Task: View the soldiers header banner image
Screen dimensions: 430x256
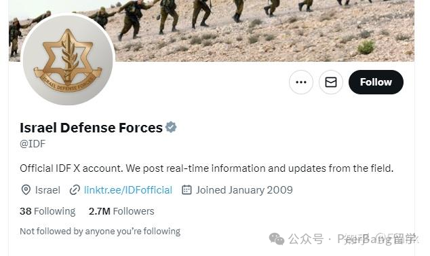Action: (211, 31)
